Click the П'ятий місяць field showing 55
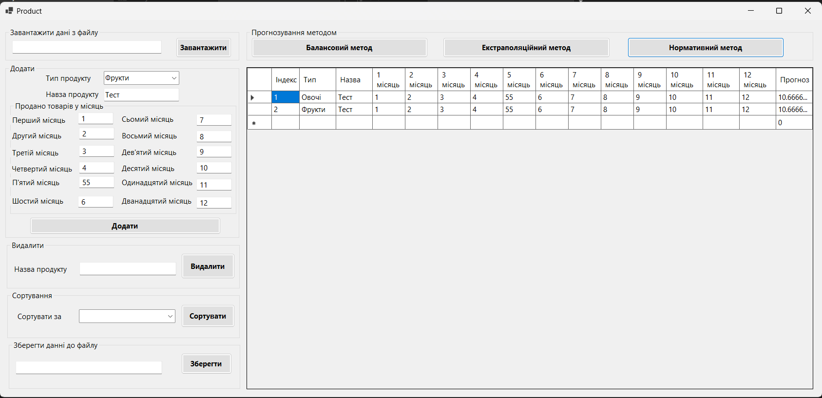 (96, 183)
